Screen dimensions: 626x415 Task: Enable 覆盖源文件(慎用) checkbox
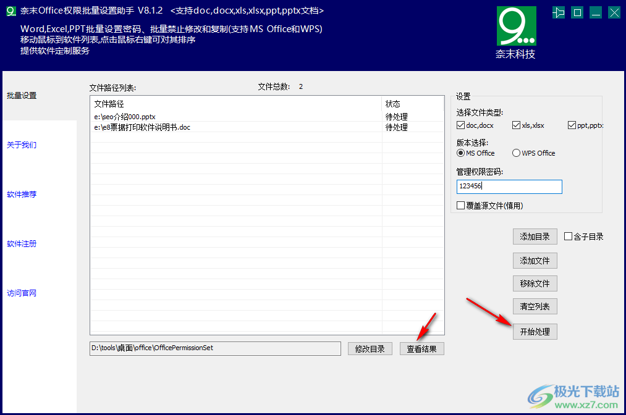click(x=461, y=206)
